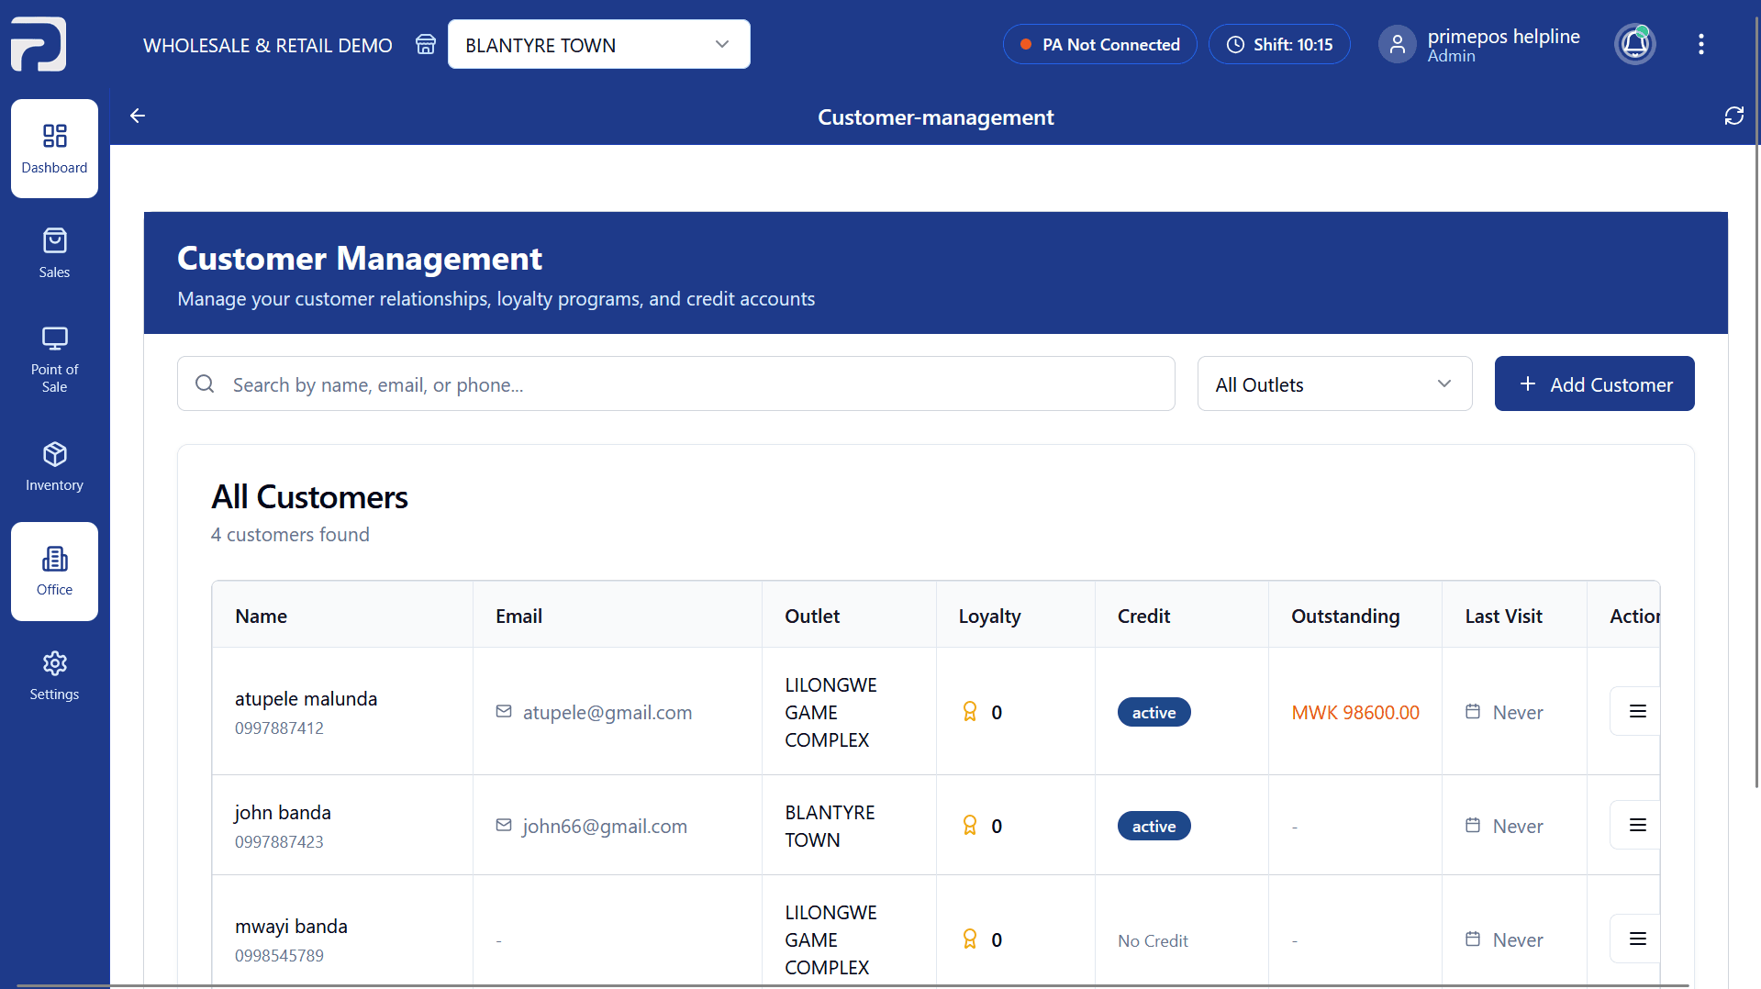Viewport: 1761px width, 989px height.
Task: Open actions menu for mwayi banda
Action: tap(1636, 939)
